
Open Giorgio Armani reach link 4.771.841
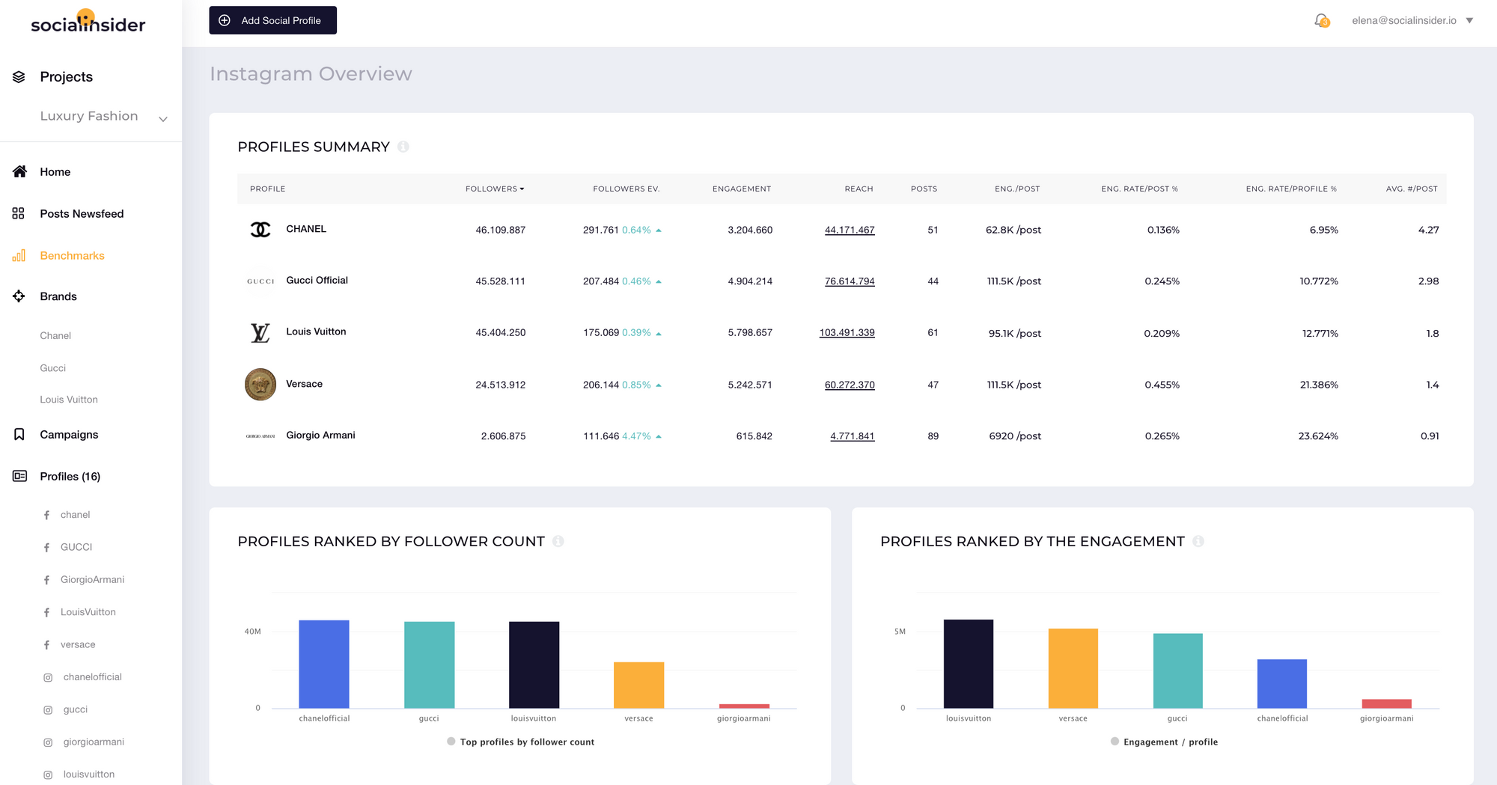tap(852, 436)
